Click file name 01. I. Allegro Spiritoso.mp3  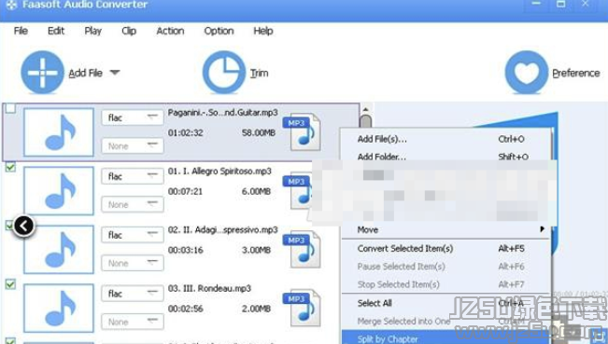pyautogui.click(x=219, y=171)
